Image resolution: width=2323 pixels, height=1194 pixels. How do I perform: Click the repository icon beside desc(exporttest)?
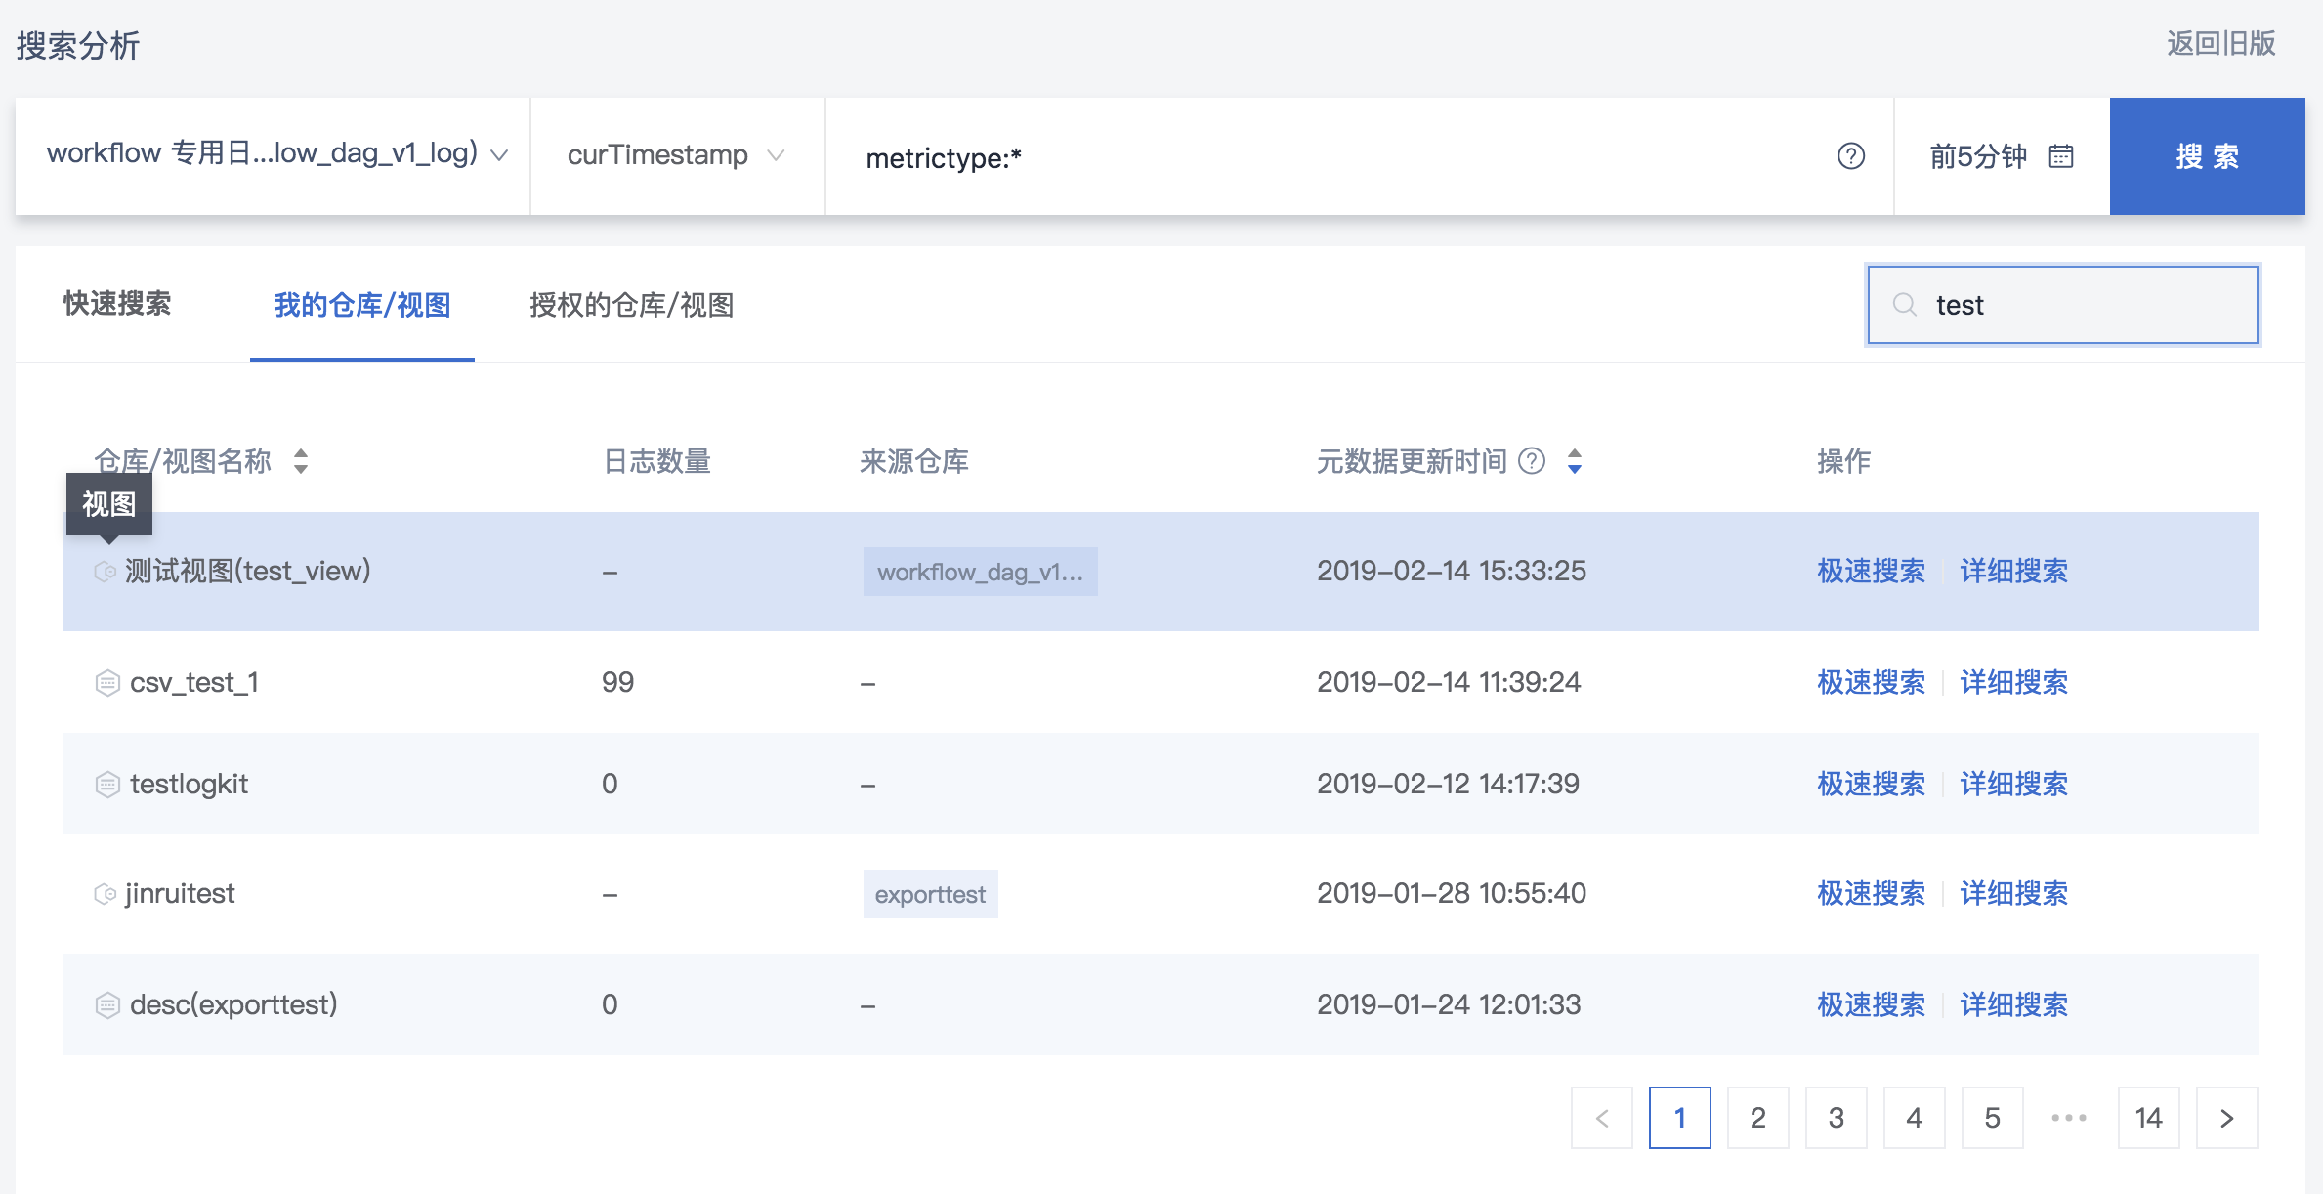click(x=107, y=1005)
